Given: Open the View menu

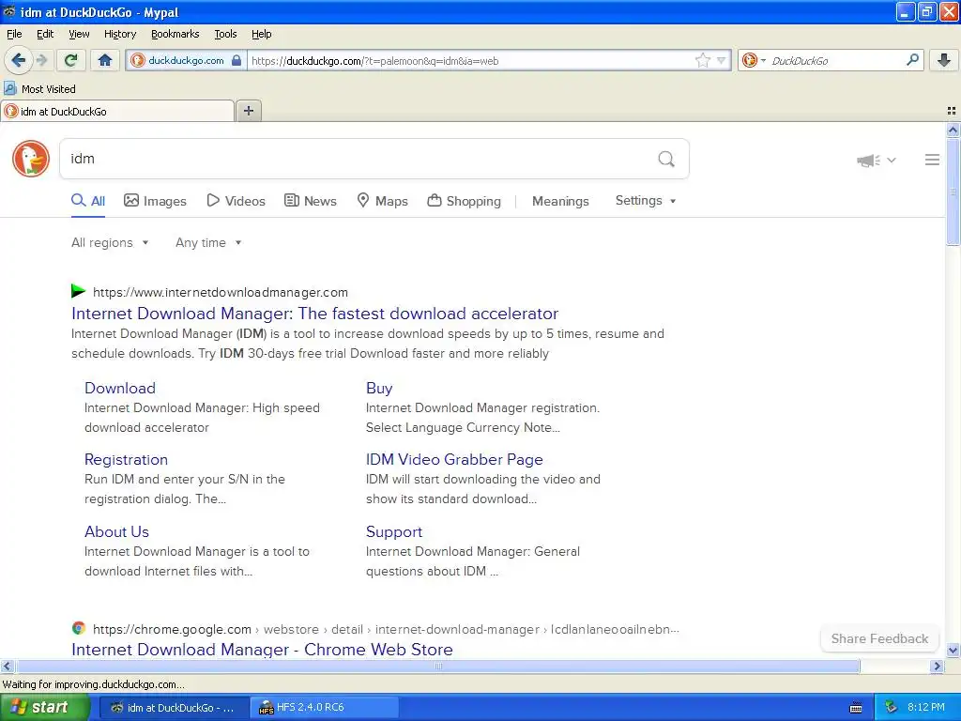Looking at the screenshot, I should coord(79,34).
